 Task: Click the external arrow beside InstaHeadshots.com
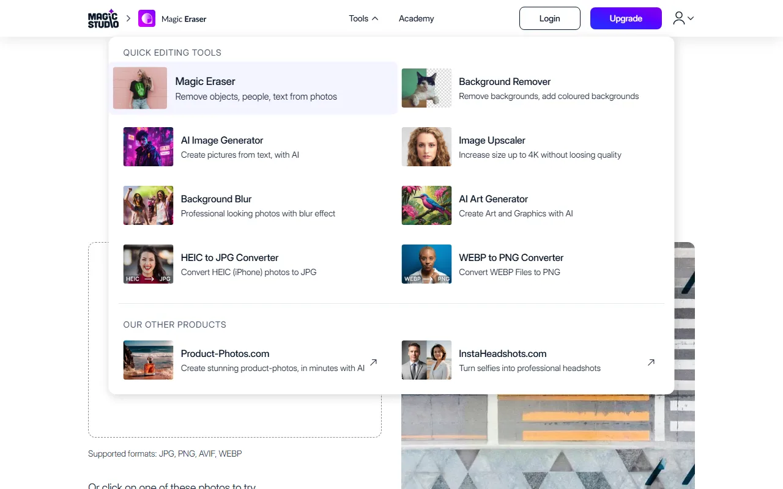pyautogui.click(x=651, y=362)
